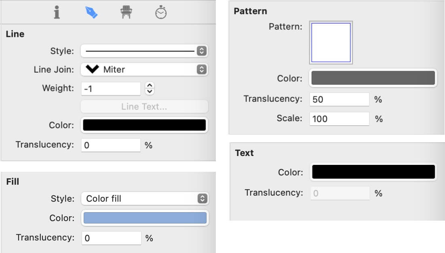Click the Miter line join icon
The height and width of the screenshot is (253, 445).
pyautogui.click(x=92, y=70)
